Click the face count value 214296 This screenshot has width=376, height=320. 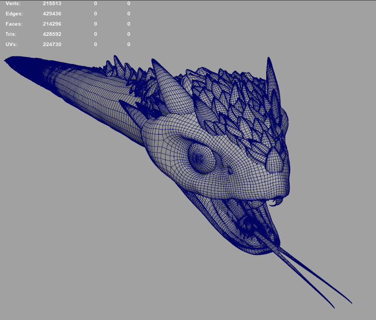[x=52, y=24]
